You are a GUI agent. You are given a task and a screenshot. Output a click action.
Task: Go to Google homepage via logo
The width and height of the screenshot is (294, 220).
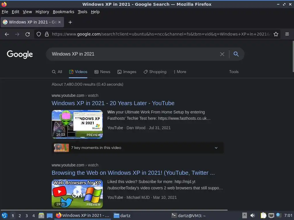point(20,54)
